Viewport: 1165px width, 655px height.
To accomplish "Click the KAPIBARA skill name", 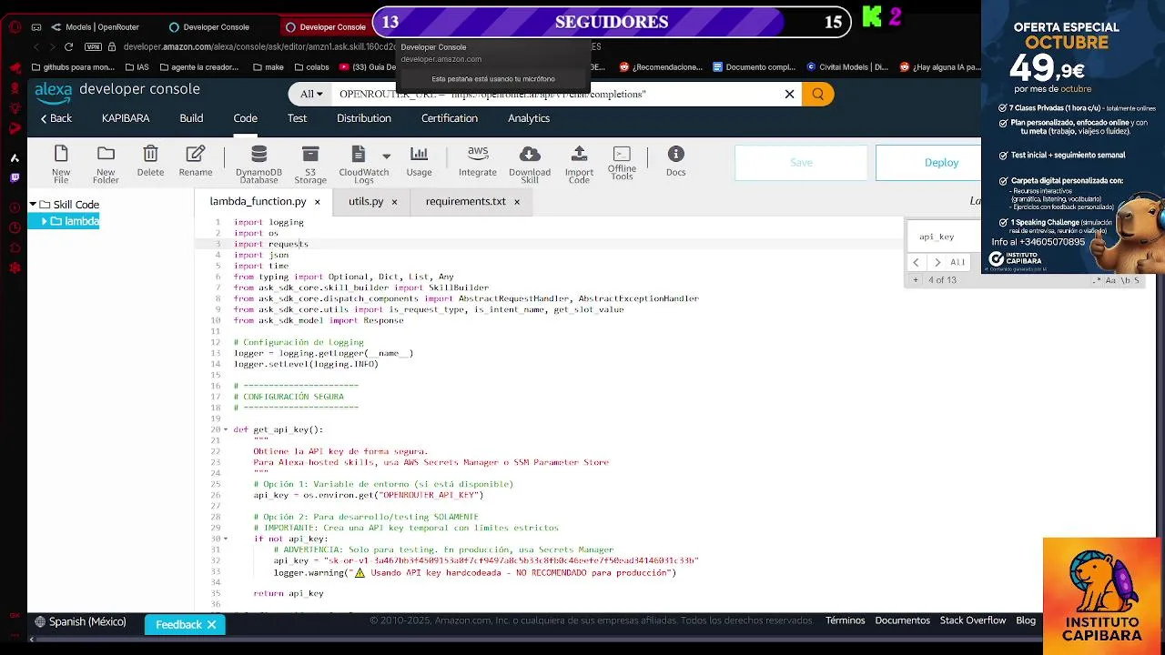I will [126, 118].
